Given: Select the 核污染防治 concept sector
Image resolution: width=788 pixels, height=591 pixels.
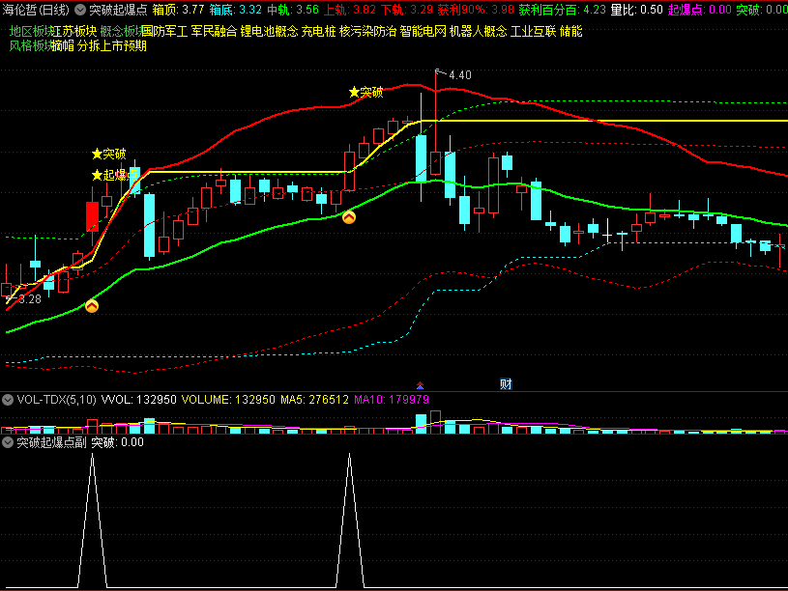Looking at the screenshot, I should 367,32.
